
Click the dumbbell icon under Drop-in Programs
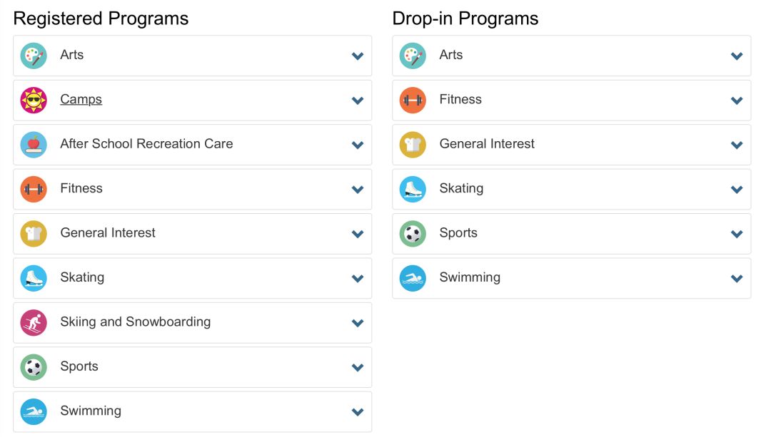click(x=413, y=101)
